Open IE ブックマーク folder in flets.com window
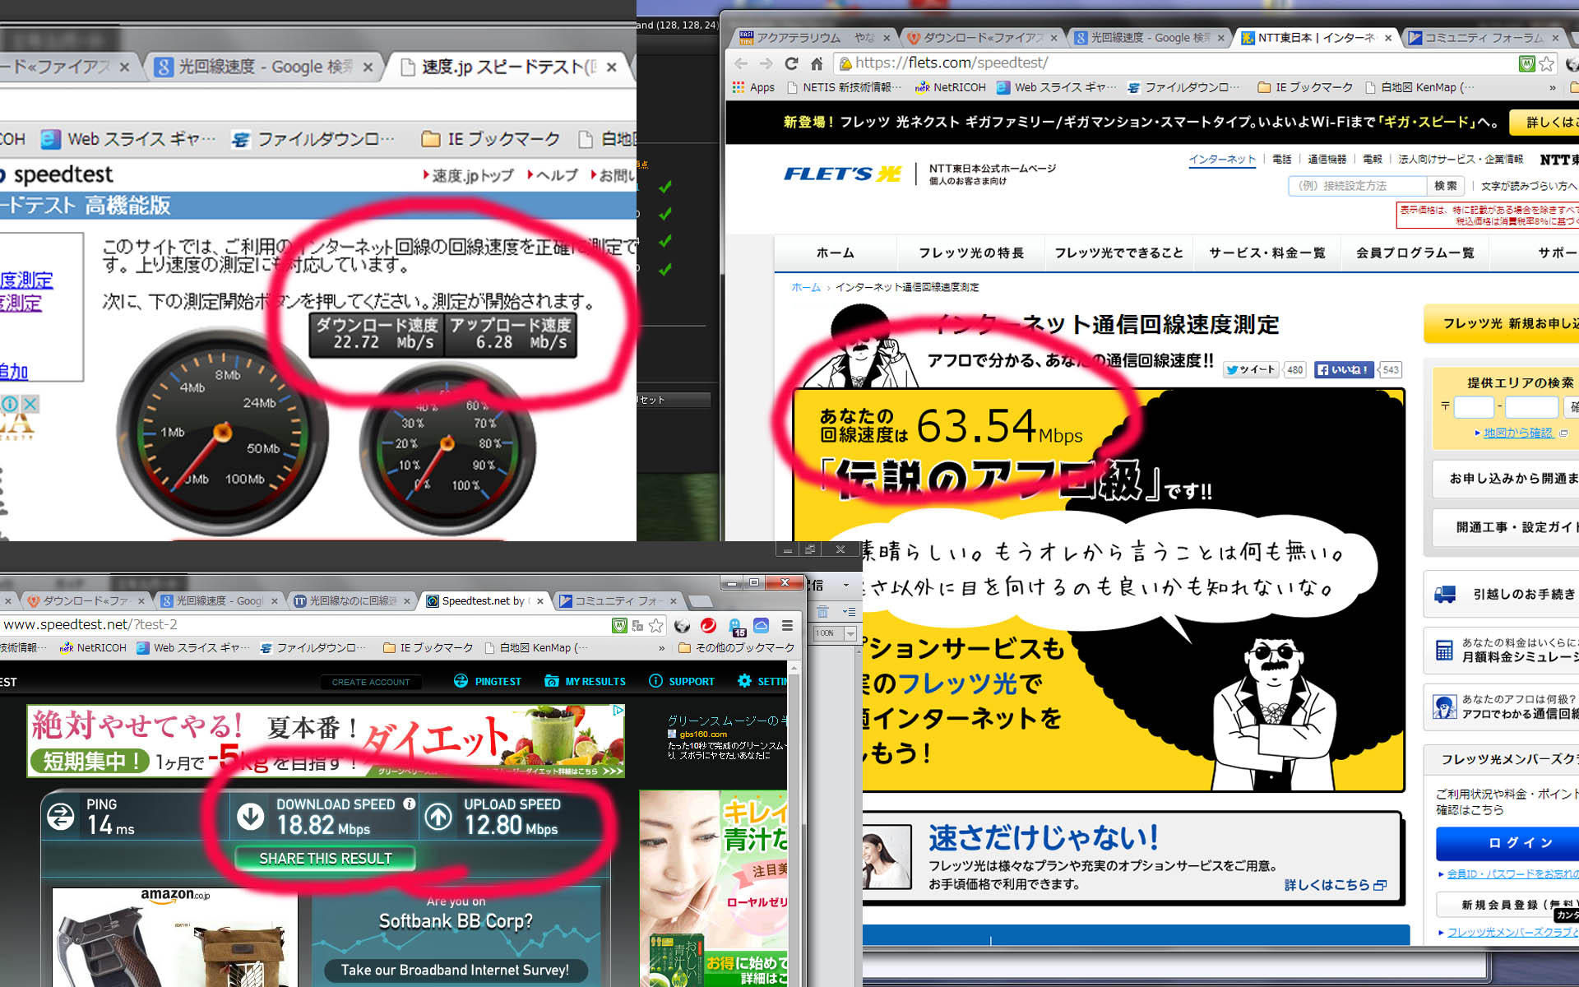The height and width of the screenshot is (987, 1579). point(1305,87)
